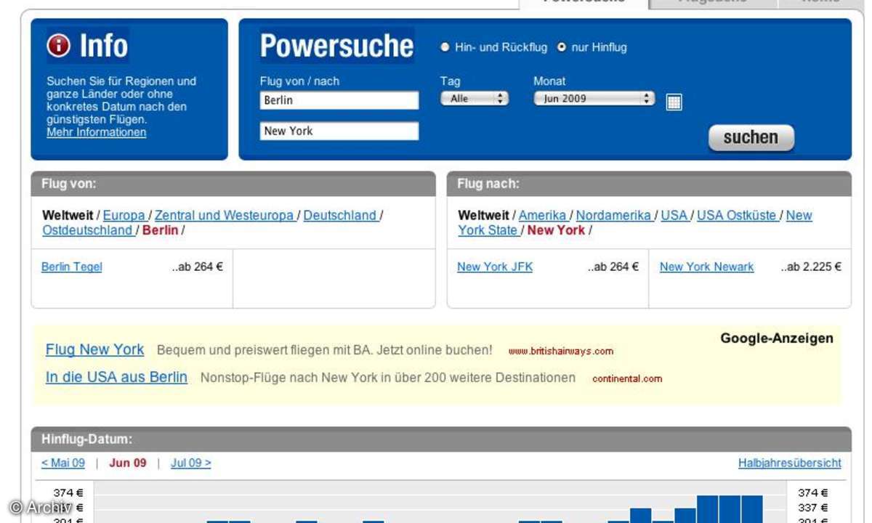Click the Berlin departure input field

tap(339, 100)
